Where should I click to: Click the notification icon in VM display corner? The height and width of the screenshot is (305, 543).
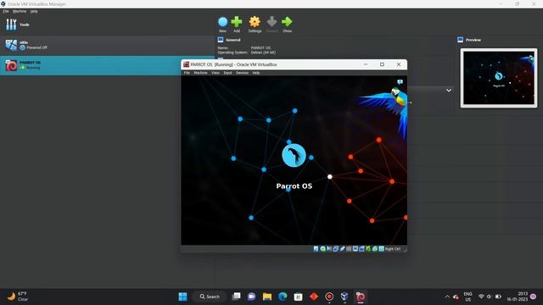[x=400, y=82]
